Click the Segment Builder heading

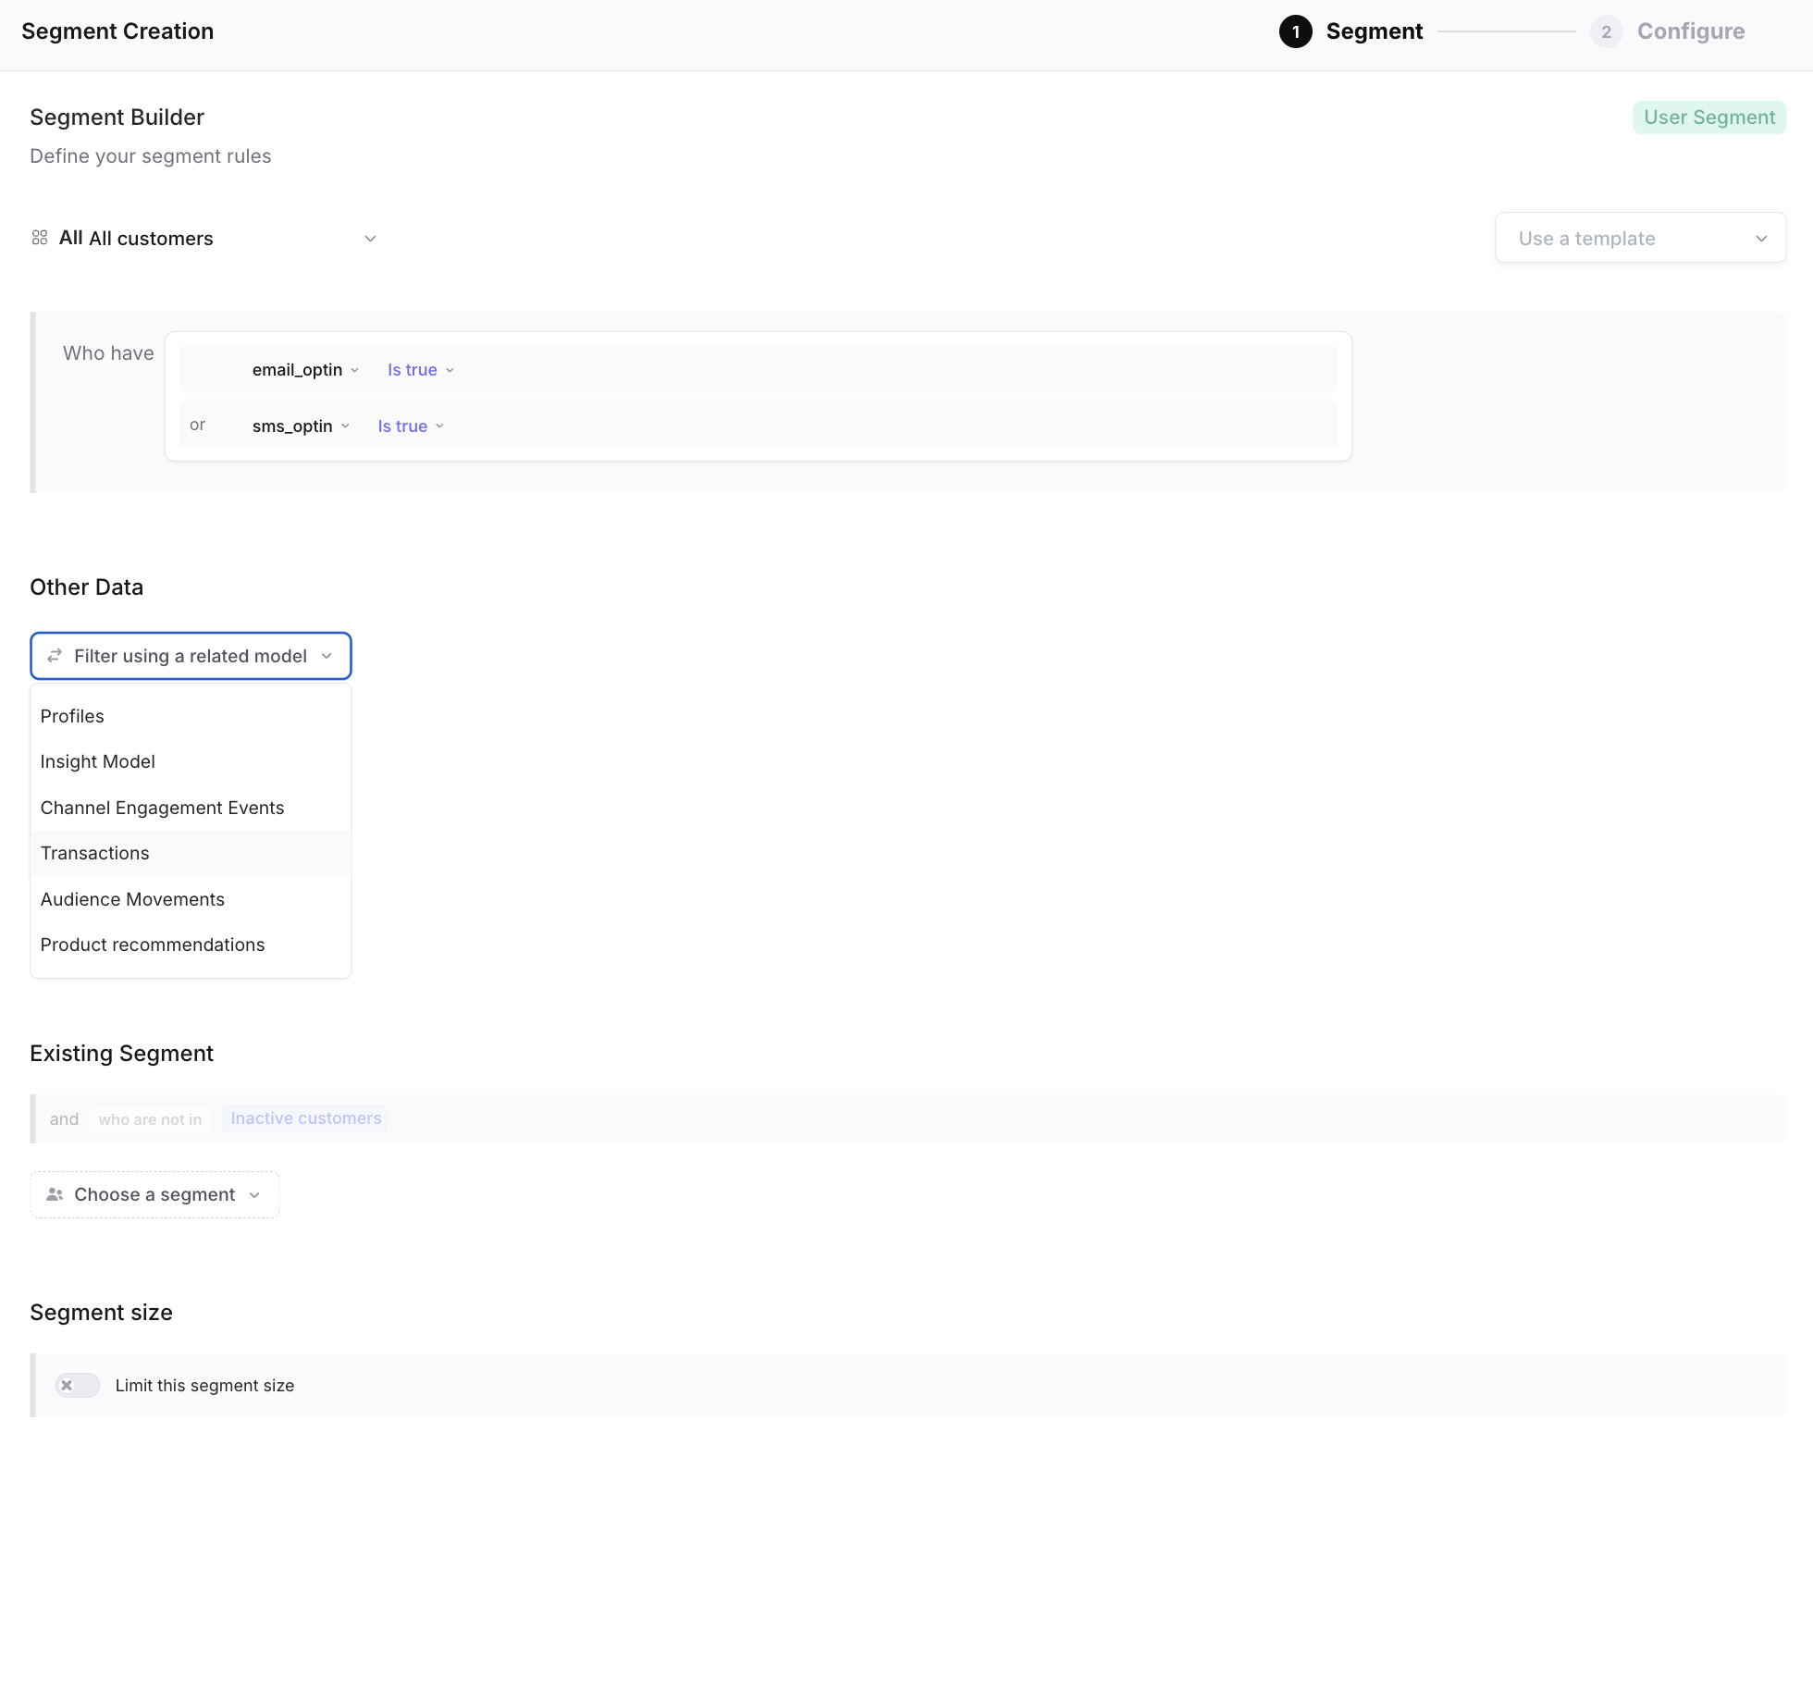point(117,117)
